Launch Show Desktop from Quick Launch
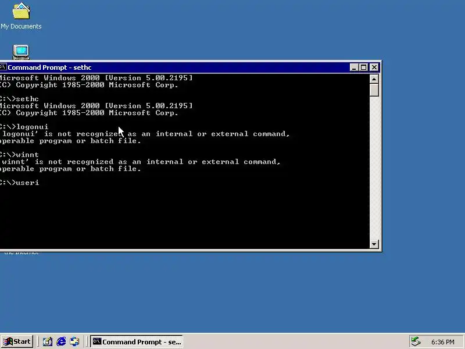465x349 pixels. 48,341
